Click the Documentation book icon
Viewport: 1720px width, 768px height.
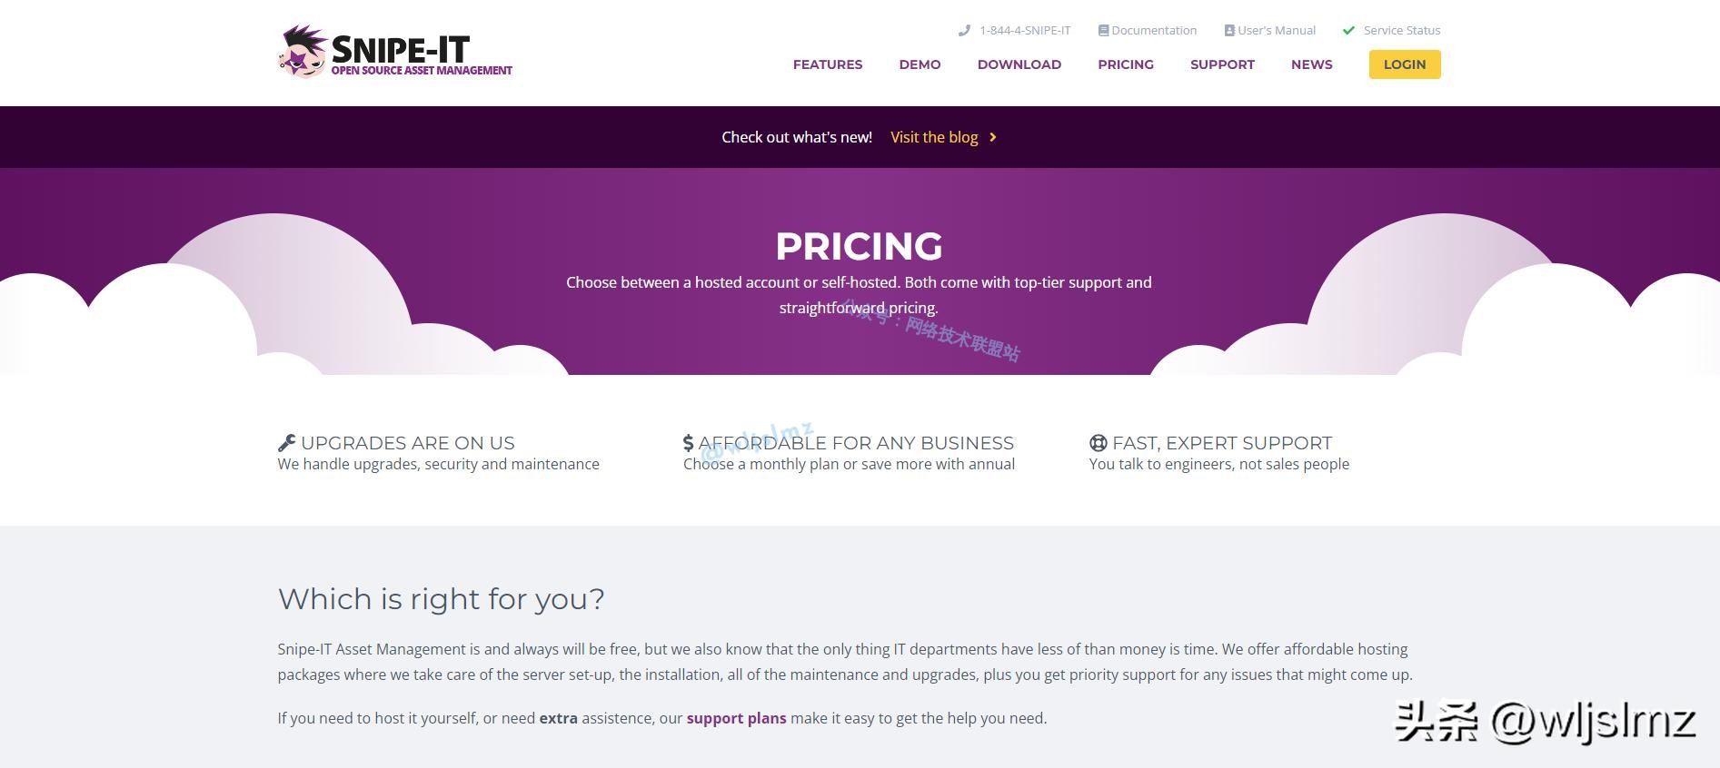[x=1103, y=31]
